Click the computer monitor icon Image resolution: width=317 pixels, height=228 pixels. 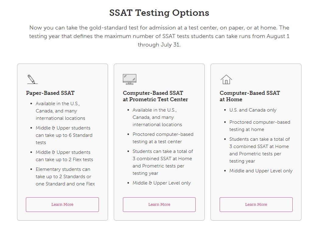click(x=130, y=79)
